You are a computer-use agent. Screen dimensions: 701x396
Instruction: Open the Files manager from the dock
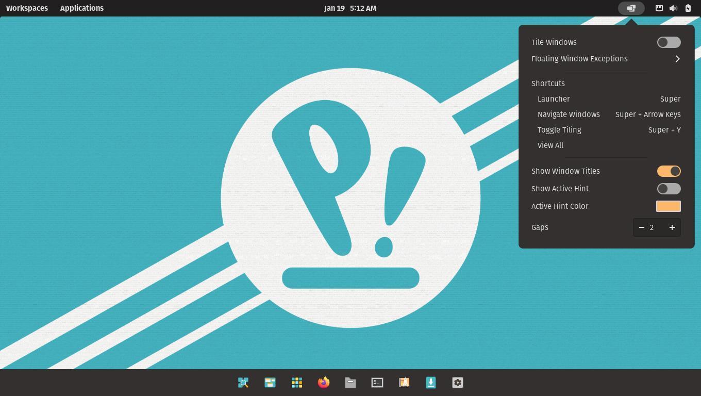(350, 383)
